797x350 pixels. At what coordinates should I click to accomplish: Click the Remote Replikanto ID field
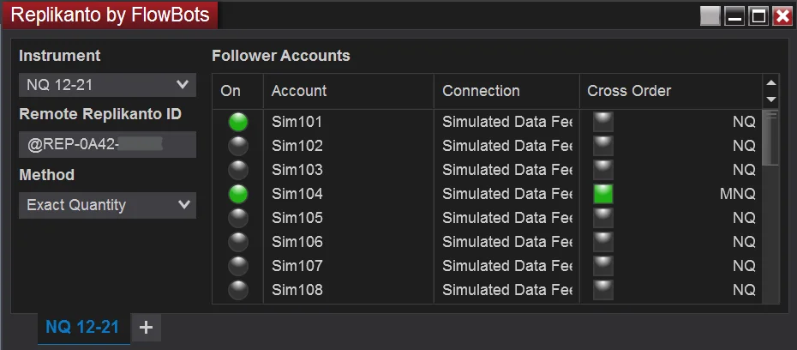pos(107,145)
